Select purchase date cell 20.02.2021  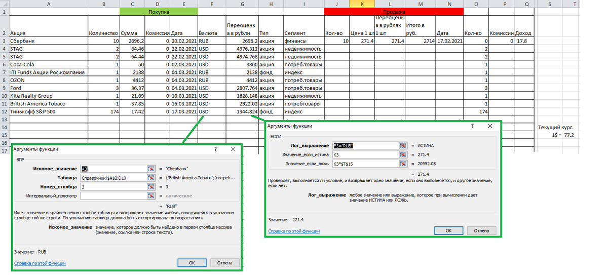pyautogui.click(x=184, y=41)
